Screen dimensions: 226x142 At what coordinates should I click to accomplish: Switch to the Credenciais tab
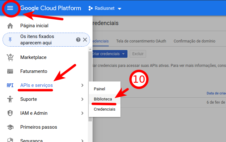click(100, 41)
